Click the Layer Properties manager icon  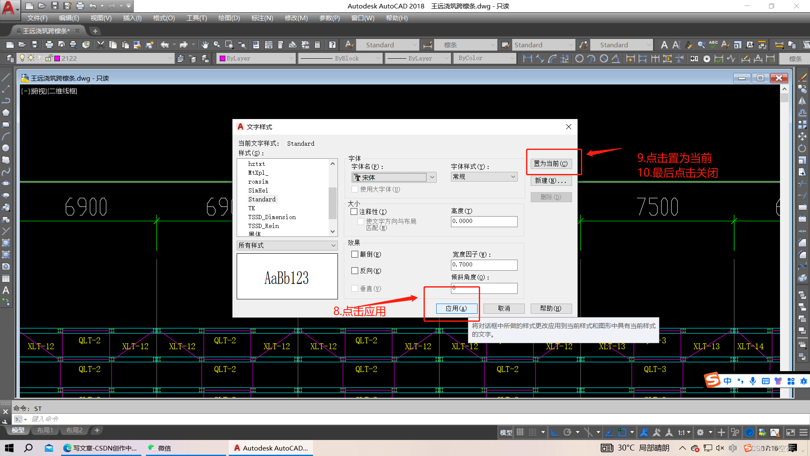[9, 58]
